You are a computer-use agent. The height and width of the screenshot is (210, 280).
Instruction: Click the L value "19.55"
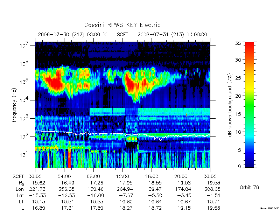point(213,208)
